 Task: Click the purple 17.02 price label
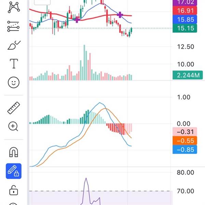click(185, 3)
